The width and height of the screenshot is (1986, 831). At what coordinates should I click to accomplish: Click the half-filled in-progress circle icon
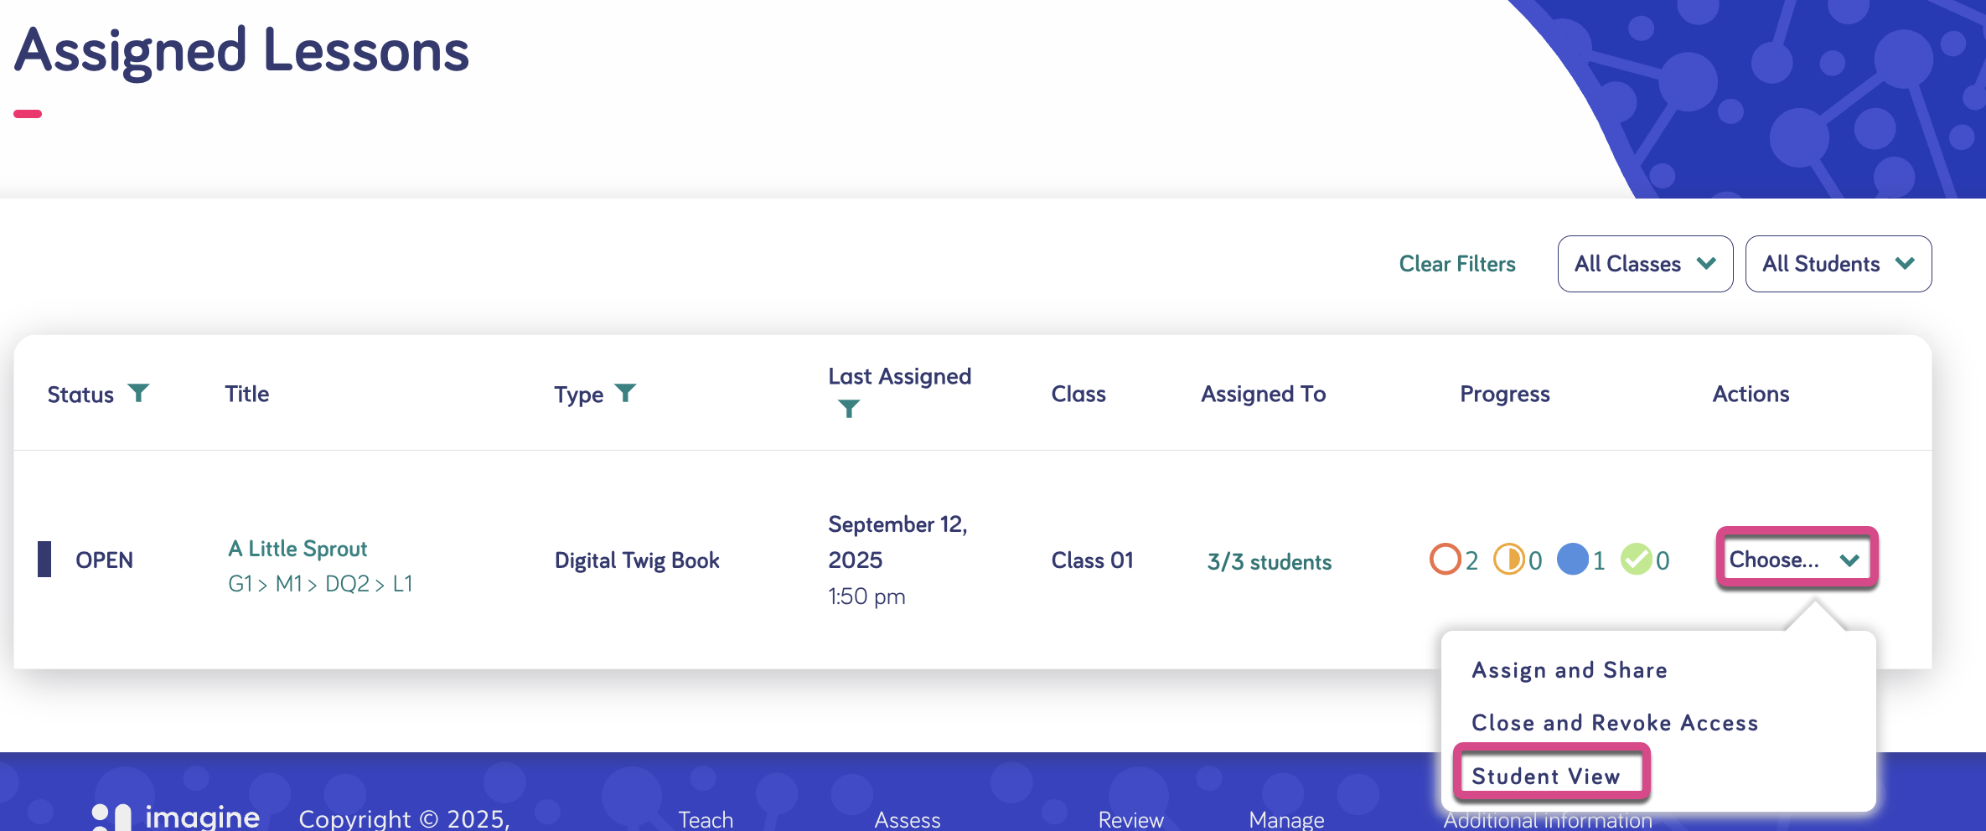click(1508, 560)
